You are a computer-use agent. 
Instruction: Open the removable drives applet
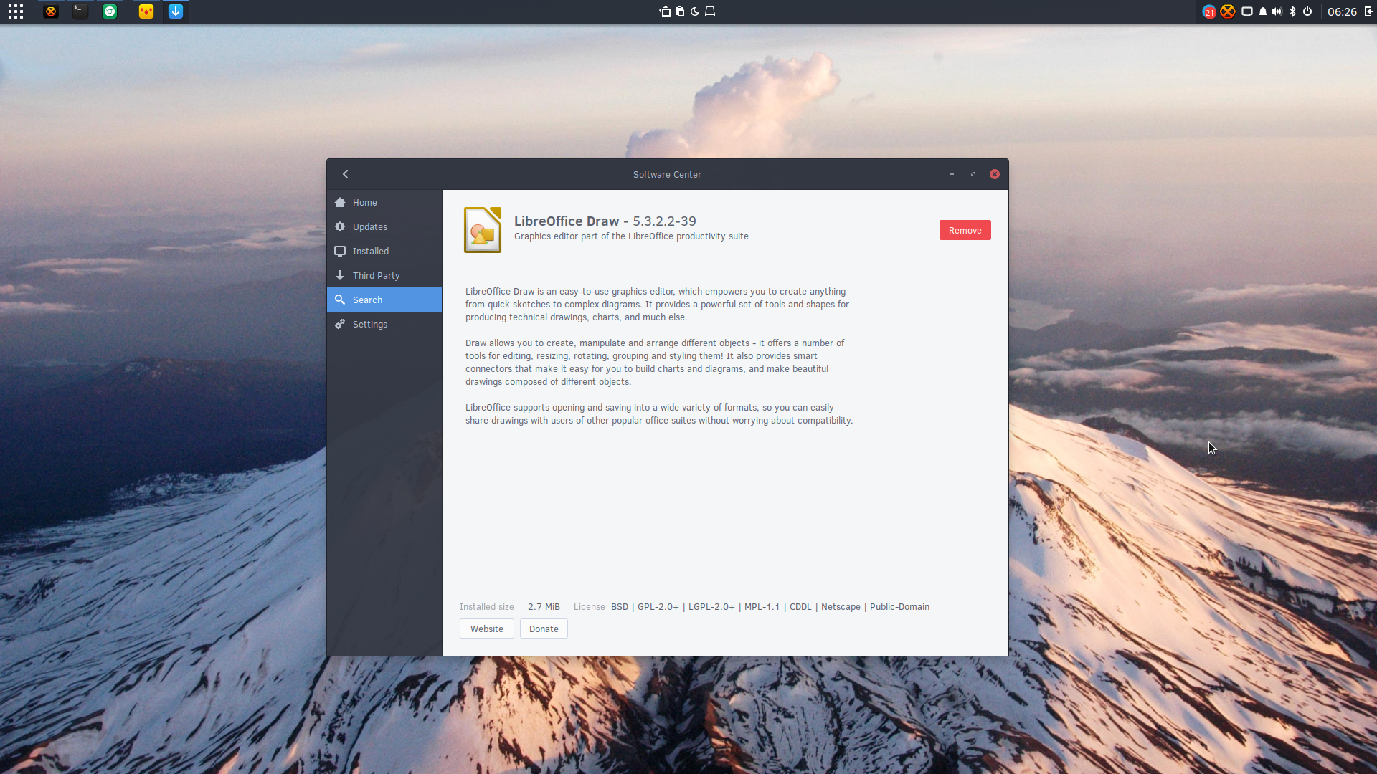(710, 11)
